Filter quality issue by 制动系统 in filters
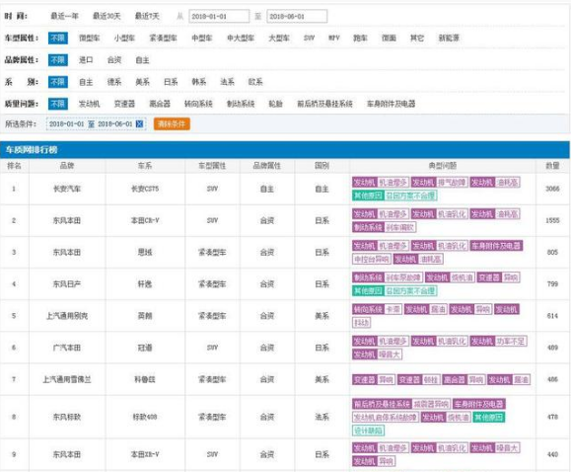Image resolution: width=571 pixels, height=472 pixels. click(241, 104)
